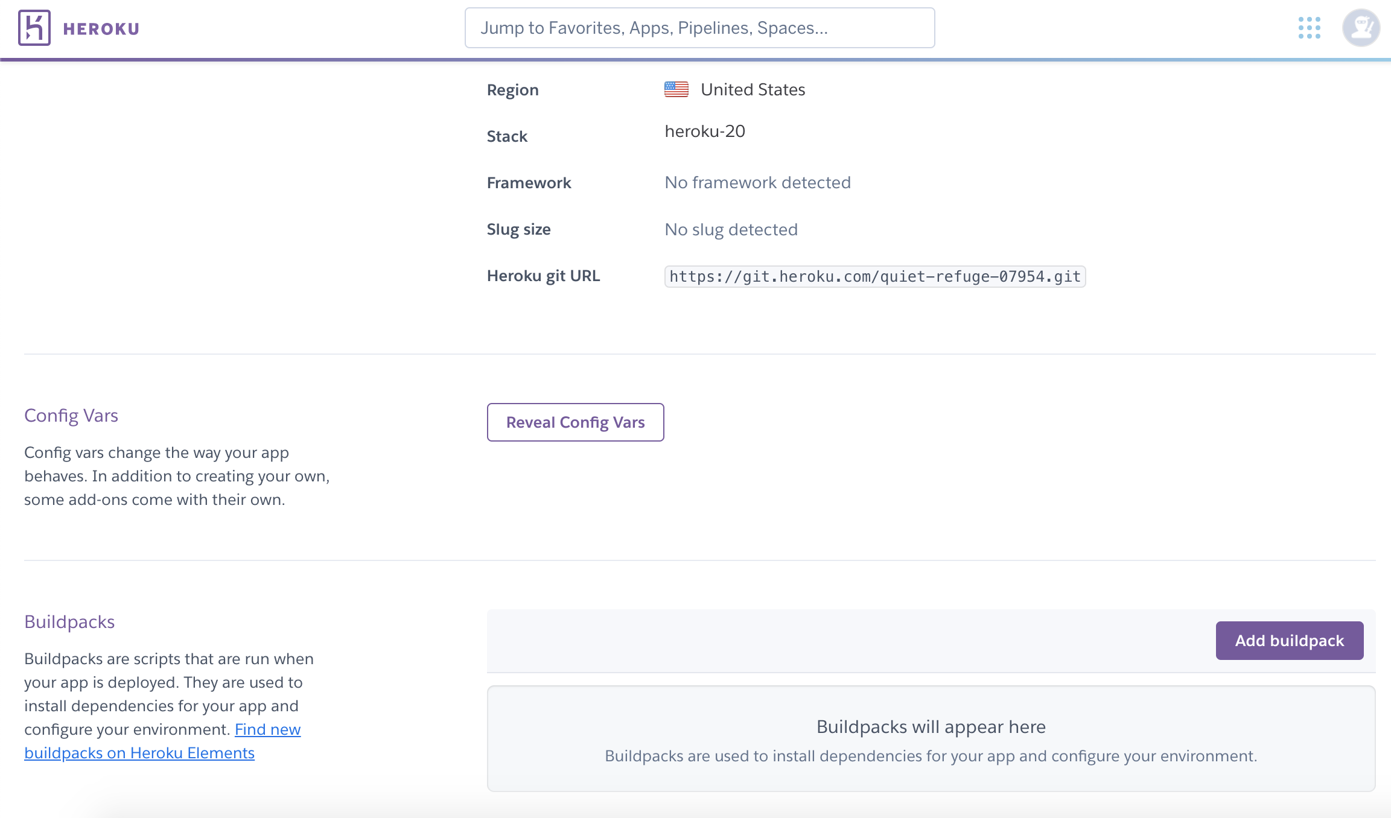Click the 'Region' label

512,90
